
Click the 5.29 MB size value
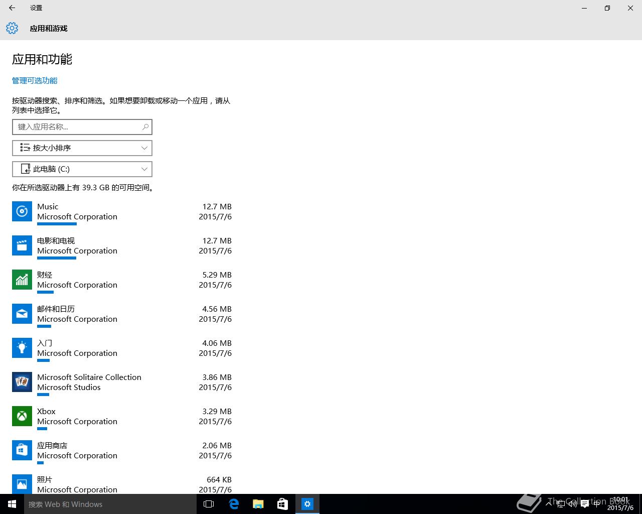pyautogui.click(x=217, y=275)
